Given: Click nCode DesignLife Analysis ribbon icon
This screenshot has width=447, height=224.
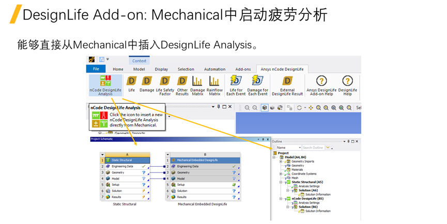Looking at the screenshot, I should pyautogui.click(x=105, y=85).
